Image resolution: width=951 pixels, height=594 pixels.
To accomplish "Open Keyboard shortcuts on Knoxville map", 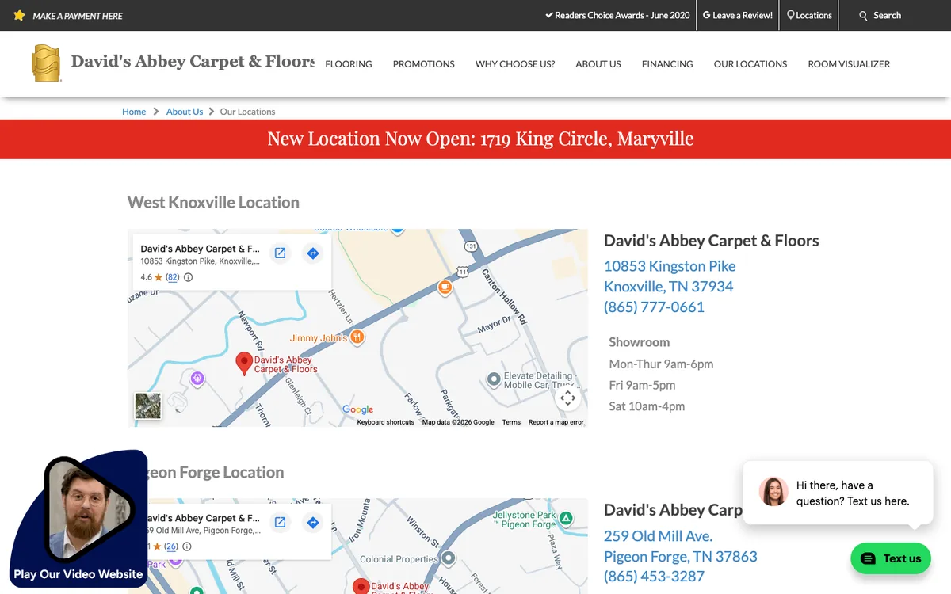I will (385, 422).
